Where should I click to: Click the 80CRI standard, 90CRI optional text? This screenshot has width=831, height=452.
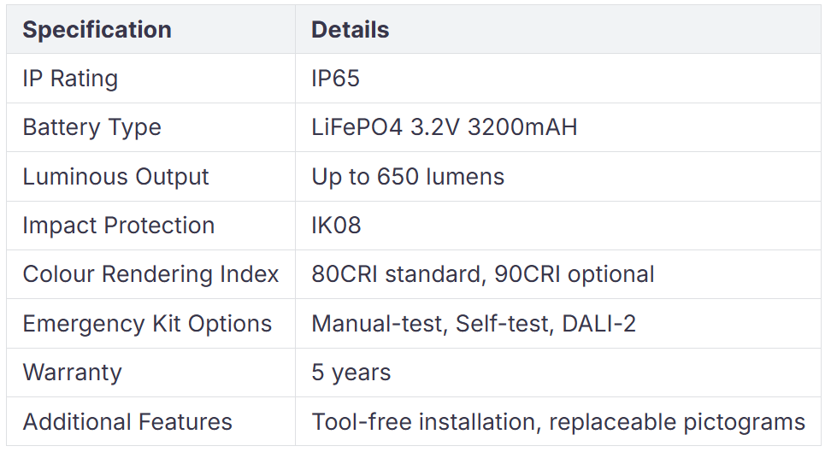pyautogui.click(x=482, y=274)
